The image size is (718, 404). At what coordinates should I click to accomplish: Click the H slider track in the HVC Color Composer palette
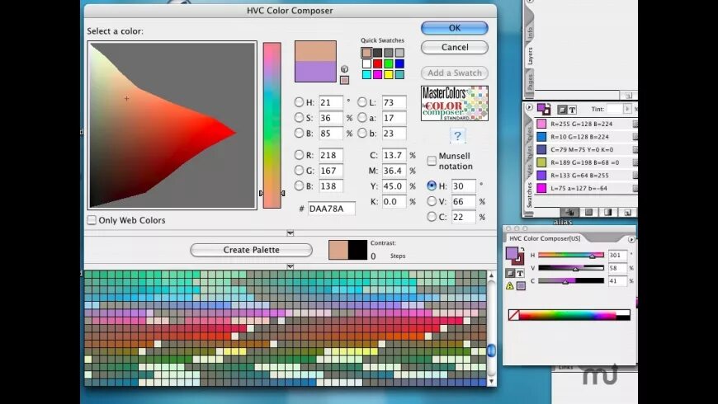point(571,255)
